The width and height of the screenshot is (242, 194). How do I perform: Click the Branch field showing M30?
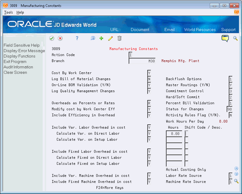pos(142,61)
